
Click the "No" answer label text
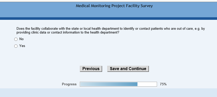[21, 39]
